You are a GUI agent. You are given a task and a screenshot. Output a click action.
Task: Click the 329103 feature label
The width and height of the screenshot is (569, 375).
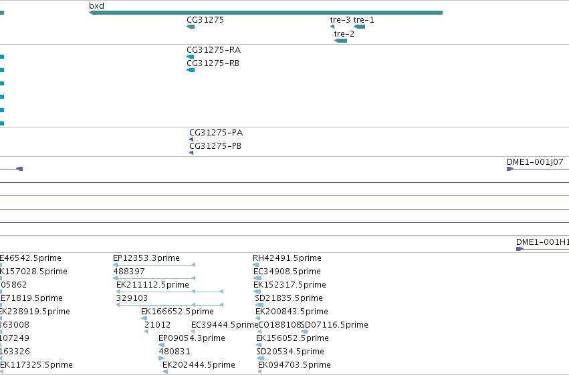[x=132, y=298]
